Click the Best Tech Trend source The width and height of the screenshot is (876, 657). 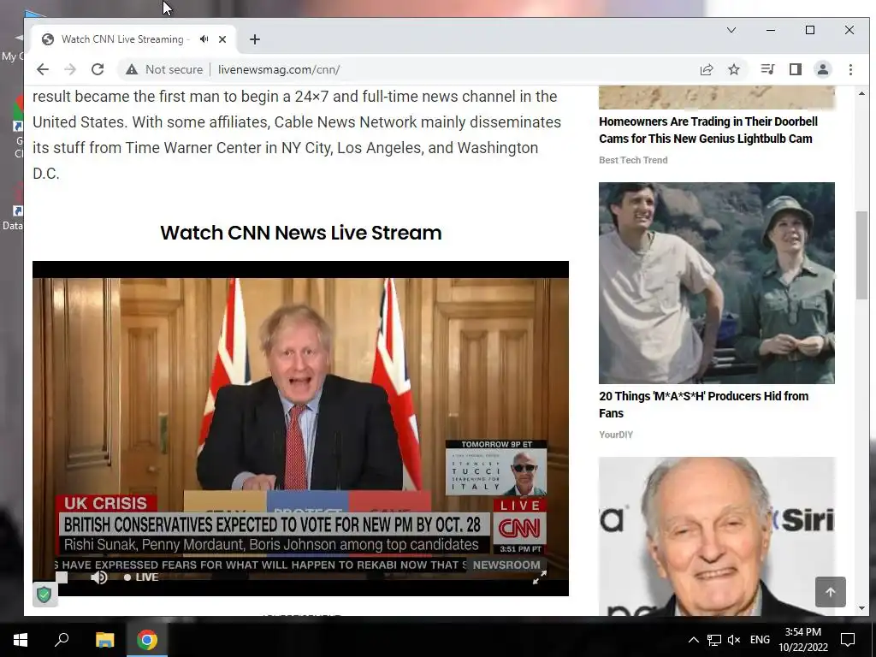click(x=633, y=160)
